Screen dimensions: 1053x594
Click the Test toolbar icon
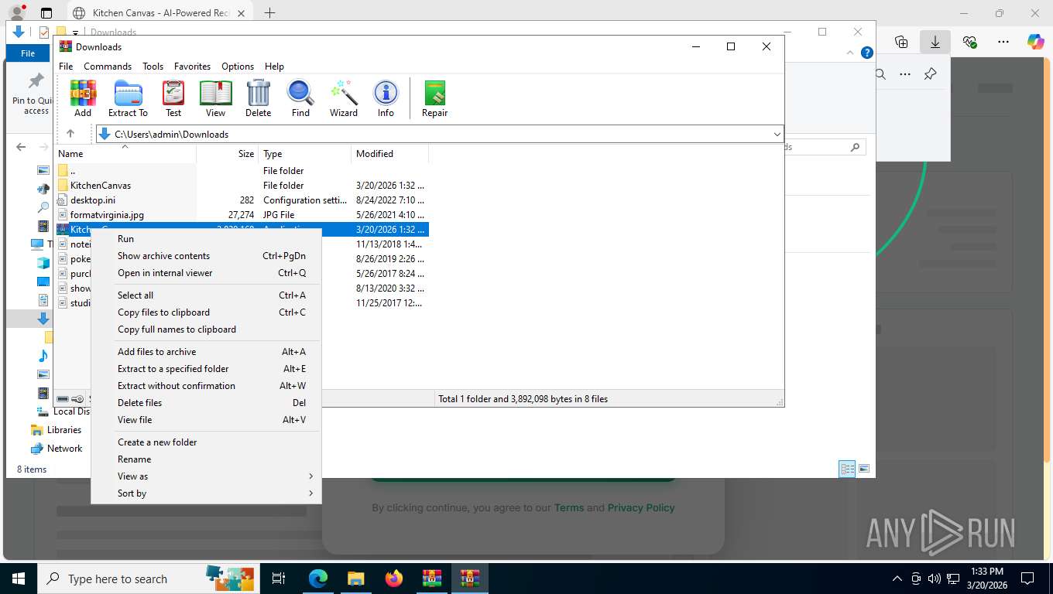(x=173, y=99)
